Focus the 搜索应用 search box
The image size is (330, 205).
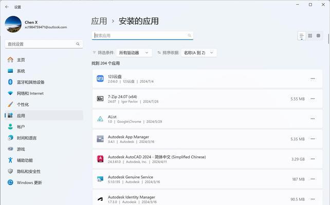(142, 35)
